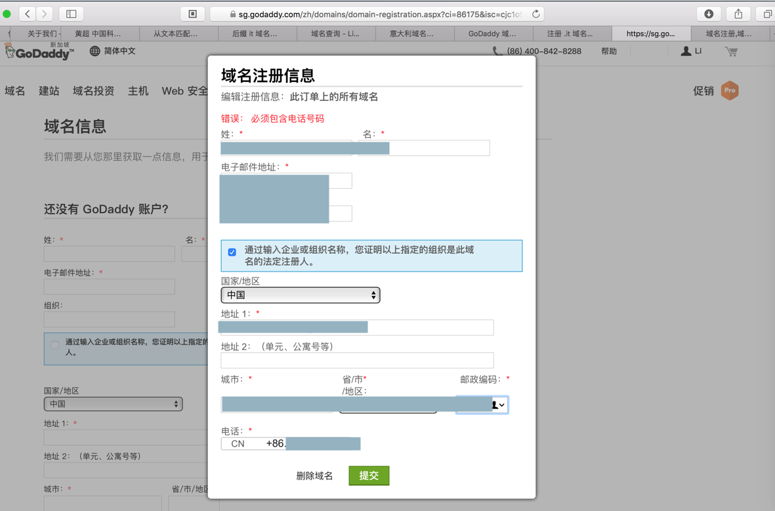This screenshot has width=775, height=511.
Task: Click the Safari address bar
Action: coord(377,14)
